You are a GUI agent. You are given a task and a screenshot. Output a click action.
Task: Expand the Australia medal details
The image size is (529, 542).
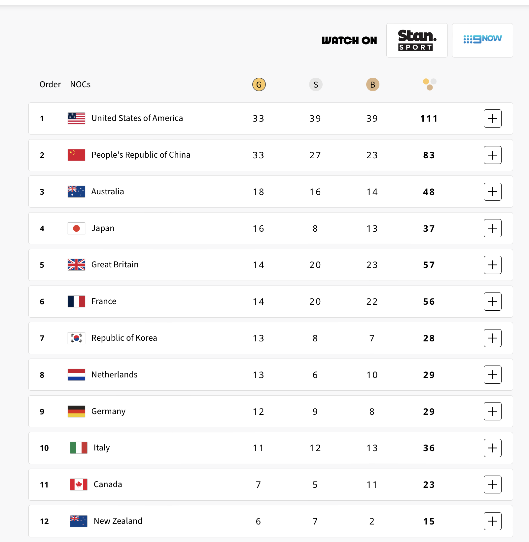pyautogui.click(x=492, y=192)
